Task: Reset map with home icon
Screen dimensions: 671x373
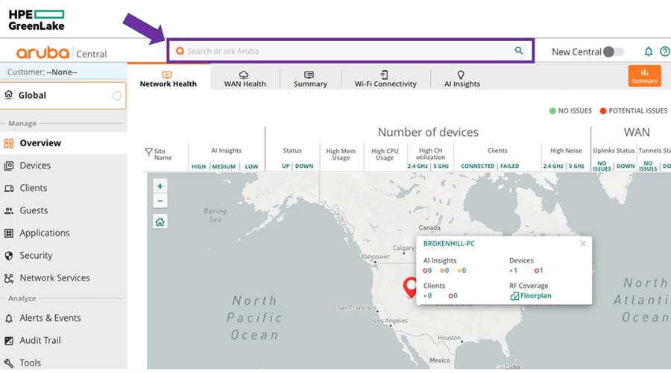Action: pos(160,222)
